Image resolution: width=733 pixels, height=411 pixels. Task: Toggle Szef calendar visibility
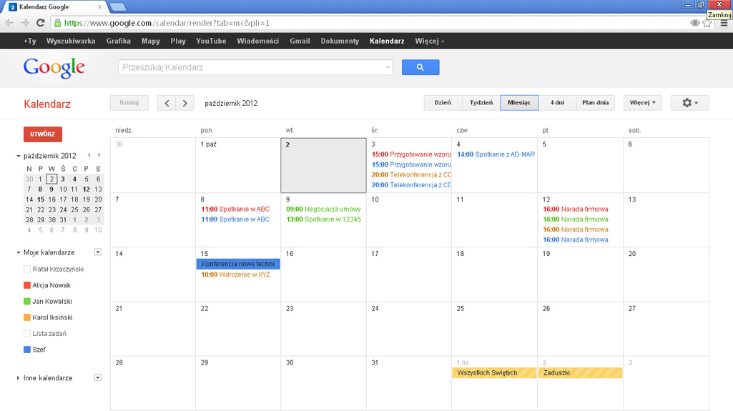(x=27, y=350)
